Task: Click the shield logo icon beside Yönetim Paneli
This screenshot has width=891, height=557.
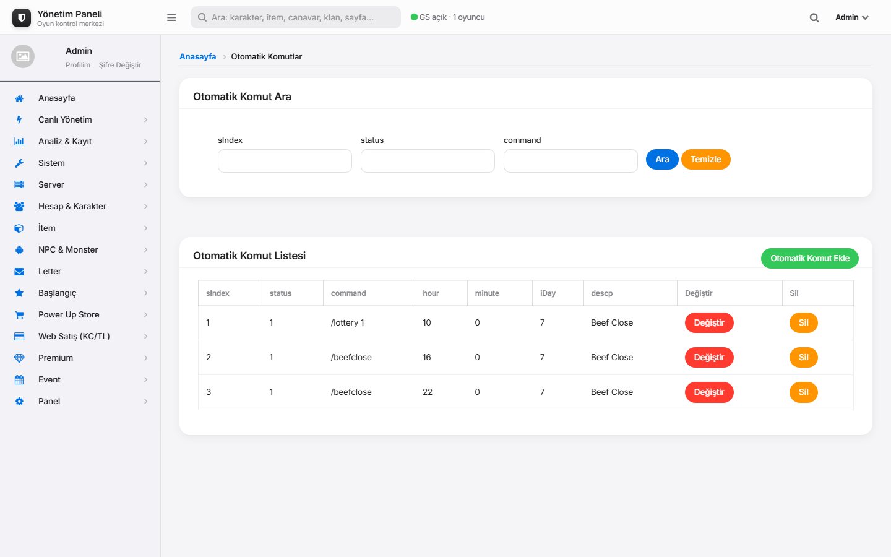Action: tap(22, 18)
